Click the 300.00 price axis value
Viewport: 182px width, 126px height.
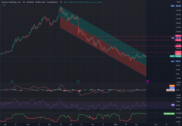(178, 23)
